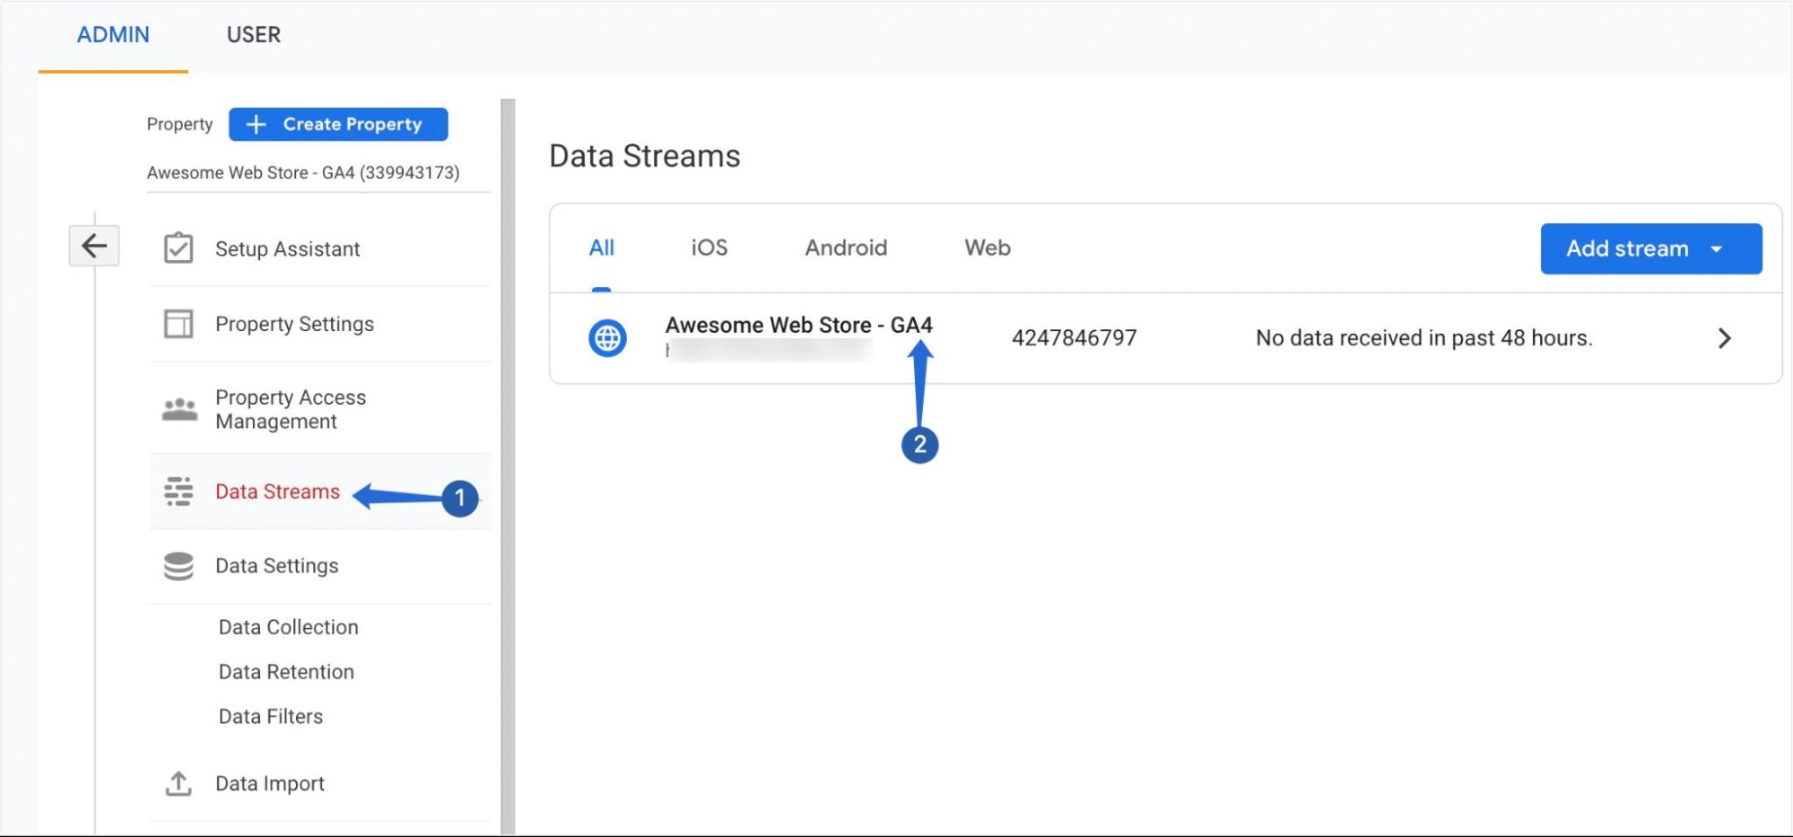
Task: Select the Awesome Web Store - GA4 stream name
Action: coord(798,325)
